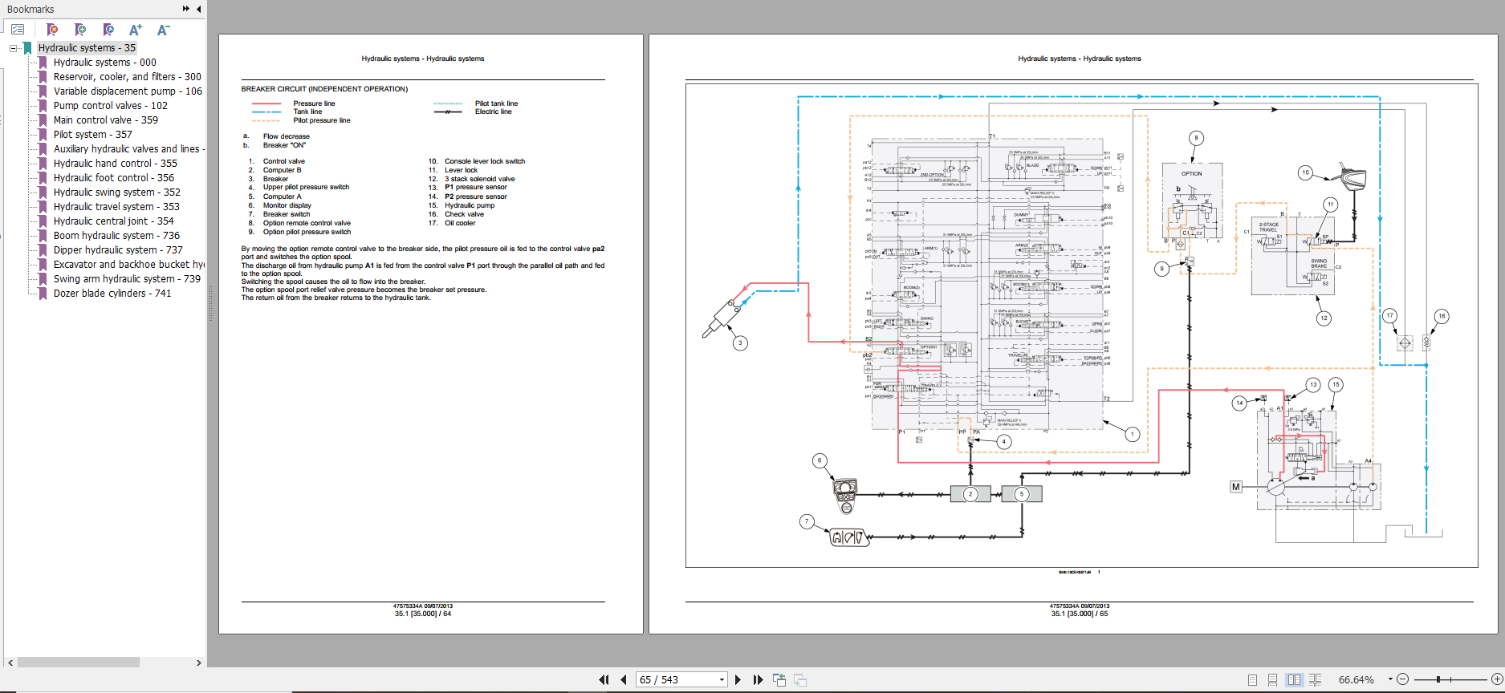
Task: Jump to the first page
Action: tap(604, 680)
